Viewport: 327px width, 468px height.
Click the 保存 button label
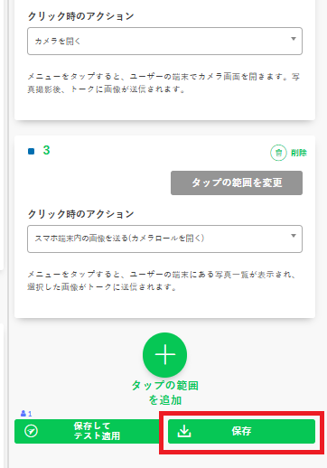coord(241,431)
